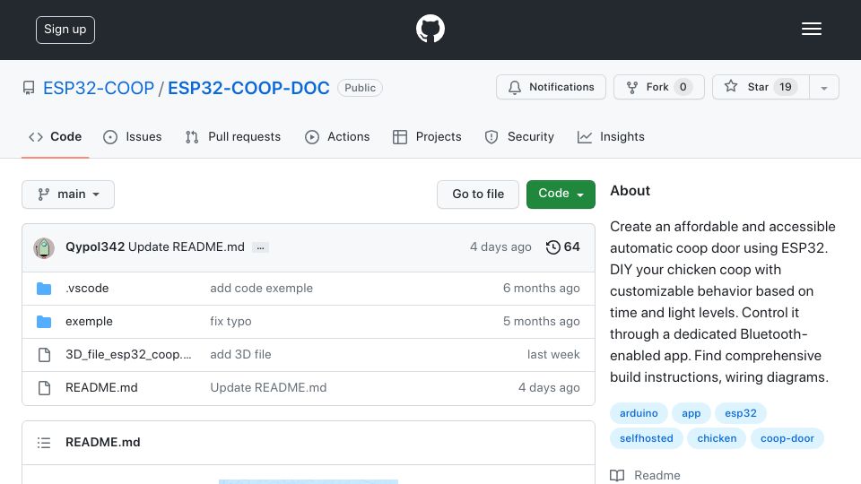Star the repository
The width and height of the screenshot is (861, 484).
(761, 87)
